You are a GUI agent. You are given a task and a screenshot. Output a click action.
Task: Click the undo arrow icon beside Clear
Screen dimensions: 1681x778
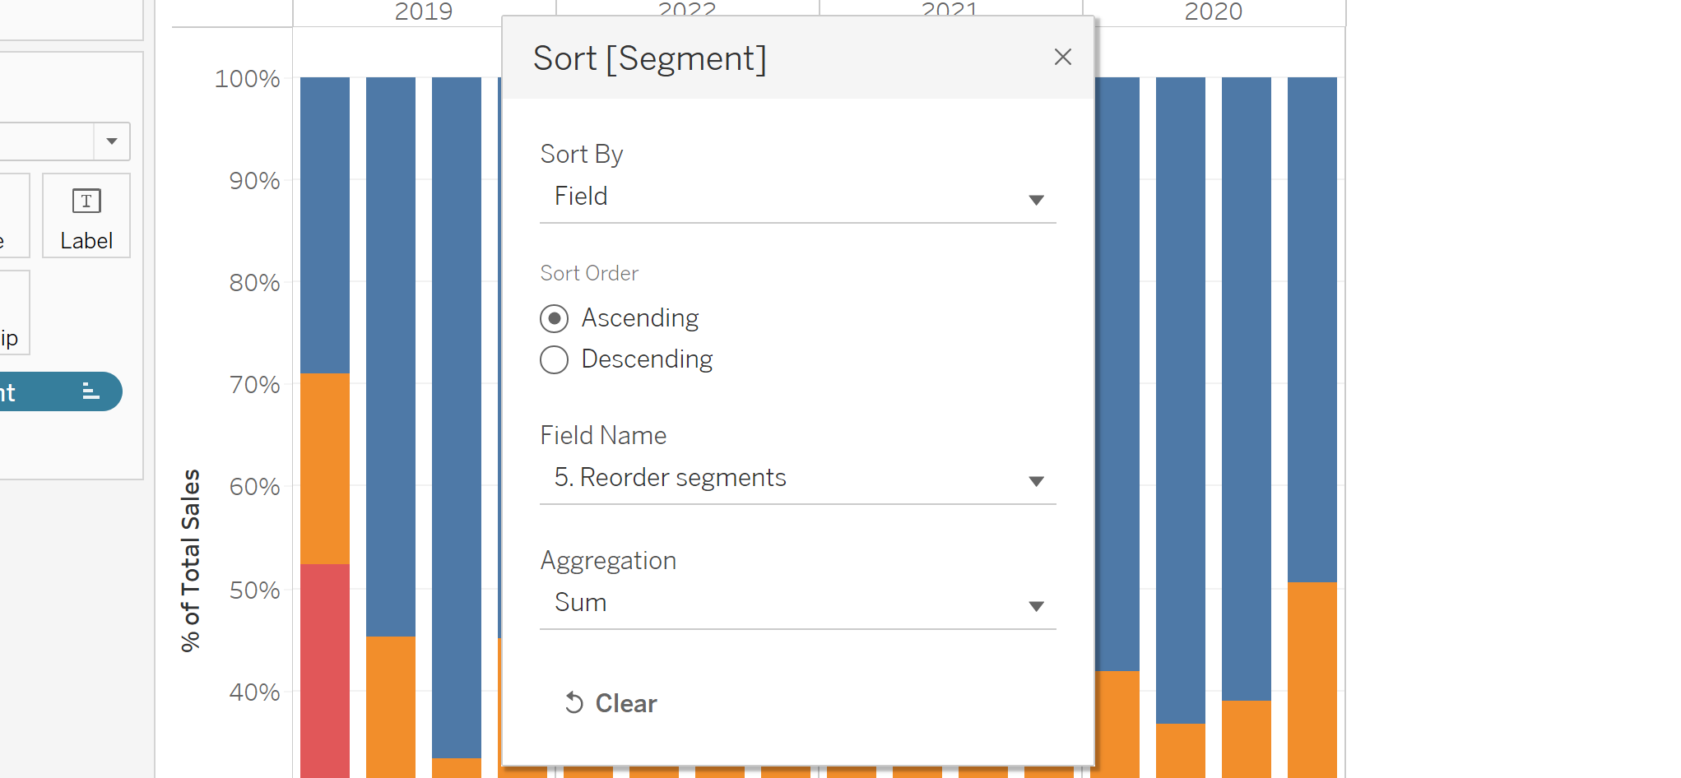574,703
